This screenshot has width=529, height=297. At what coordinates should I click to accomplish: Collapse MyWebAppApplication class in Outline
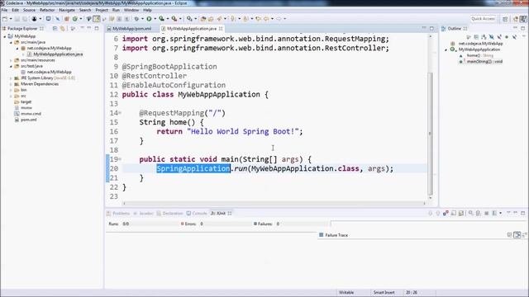tap(446, 49)
